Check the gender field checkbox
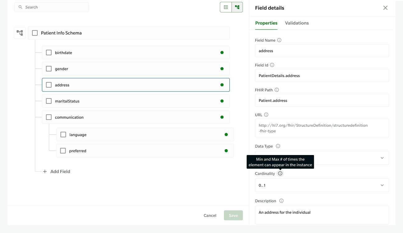 pos(49,69)
